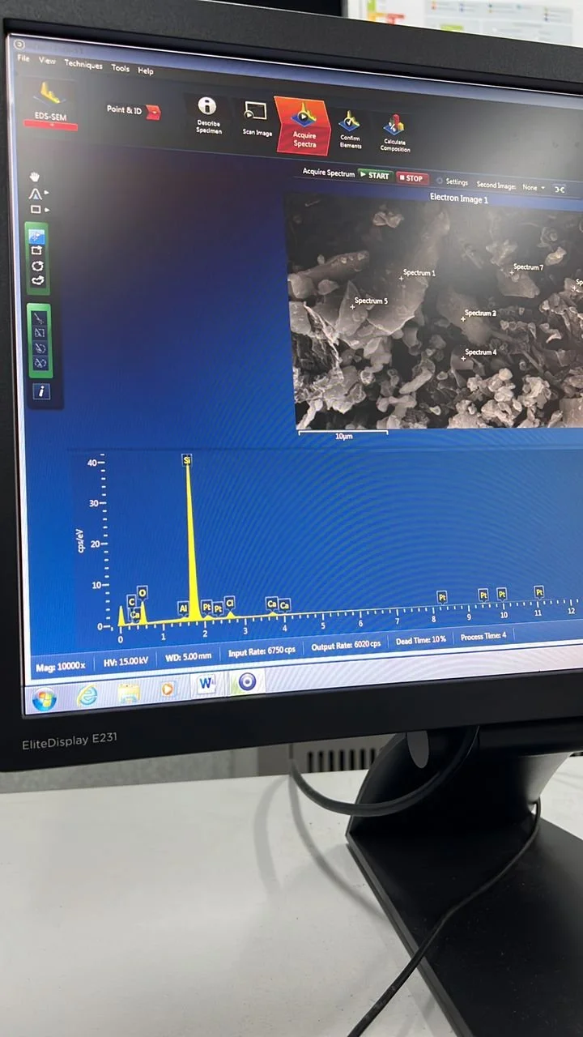The width and height of the screenshot is (583, 1037).
Task: Select the delete freehand region tool
Action: coord(40,362)
